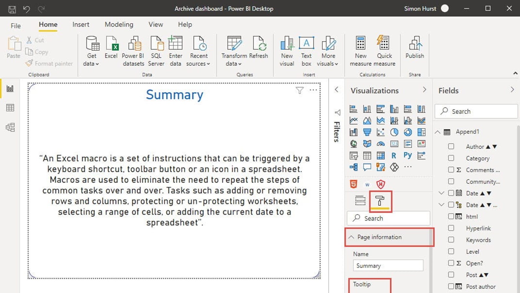Select the Python visual icon
Image resolution: width=520 pixels, height=293 pixels.
[x=408, y=156]
